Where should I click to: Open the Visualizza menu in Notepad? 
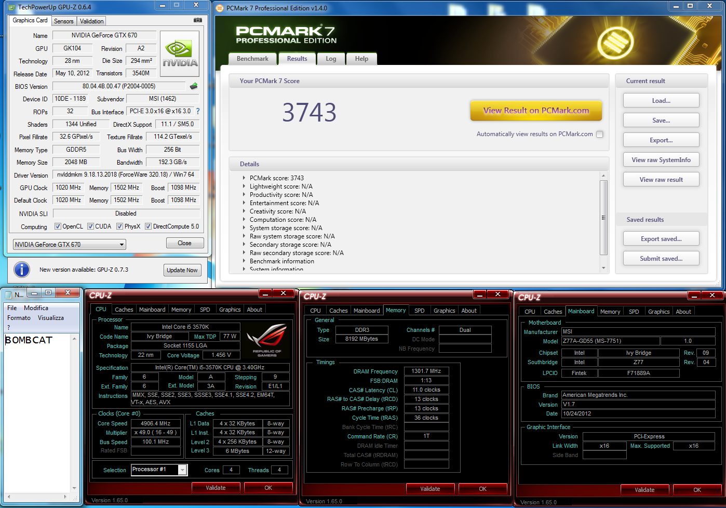click(x=51, y=318)
